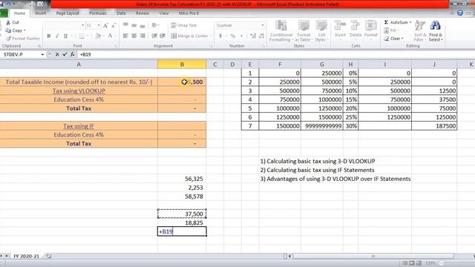Switch to the Data tab
The width and height of the screenshot is (475, 267).
tap(121, 13)
